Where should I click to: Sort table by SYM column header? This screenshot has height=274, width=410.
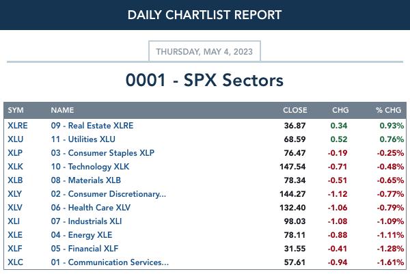tap(16, 110)
